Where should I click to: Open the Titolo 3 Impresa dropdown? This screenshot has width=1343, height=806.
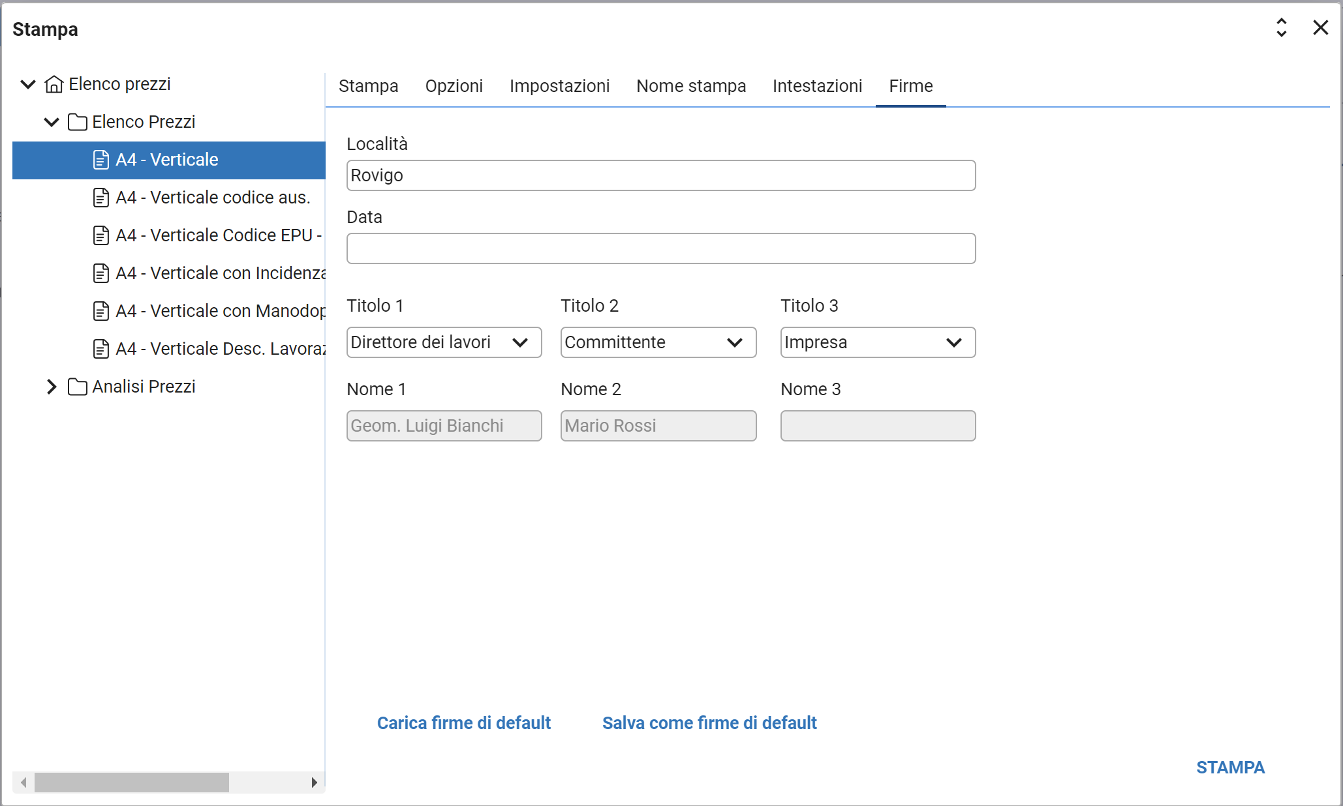pos(878,342)
